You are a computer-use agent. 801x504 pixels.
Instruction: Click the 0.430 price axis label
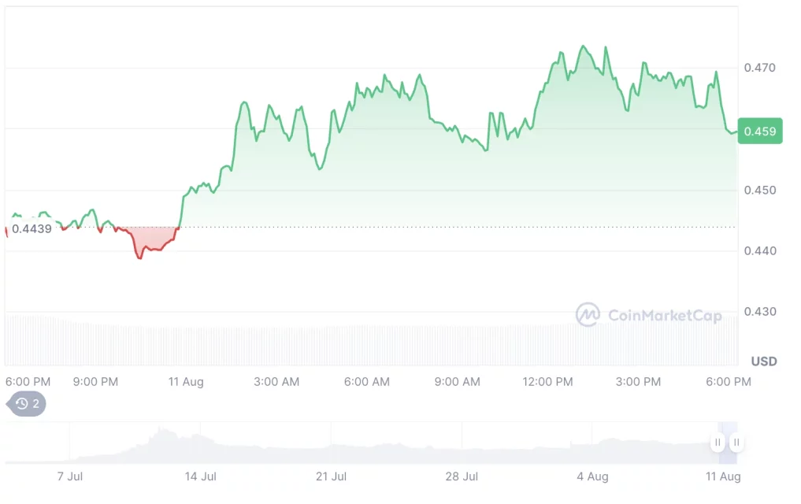point(760,312)
